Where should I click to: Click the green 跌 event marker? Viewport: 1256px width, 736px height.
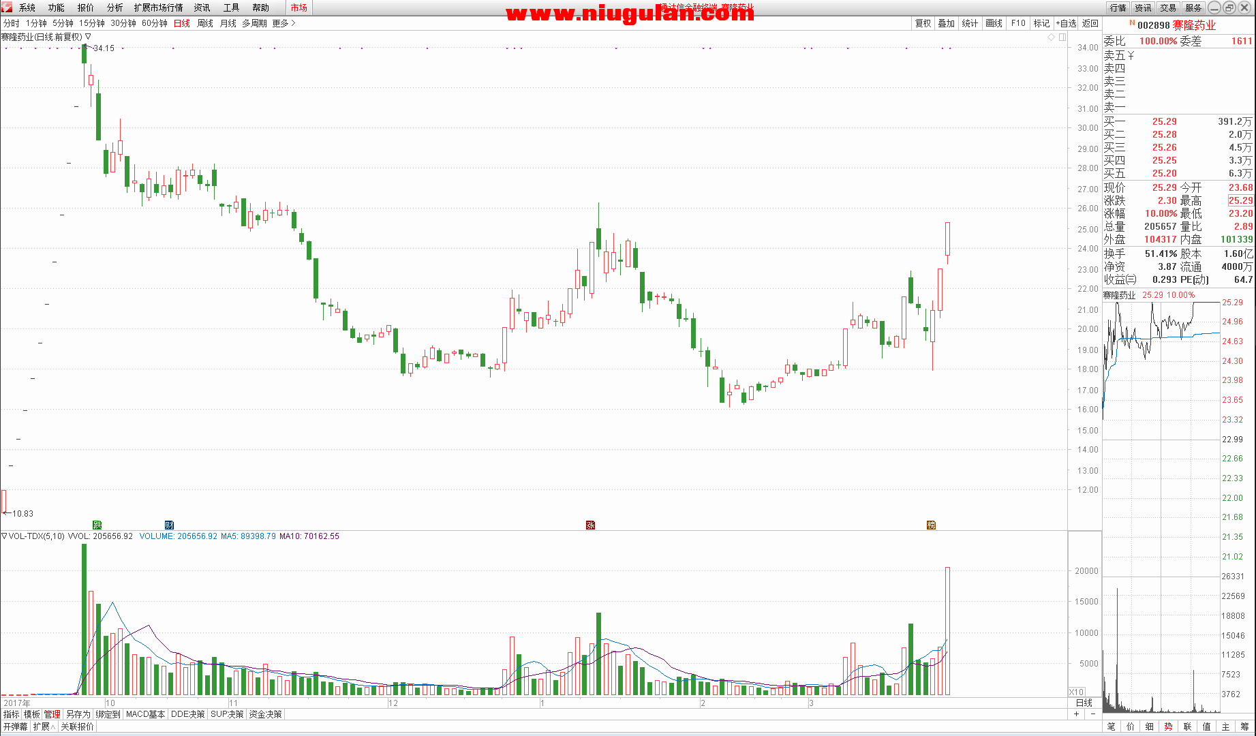(97, 525)
